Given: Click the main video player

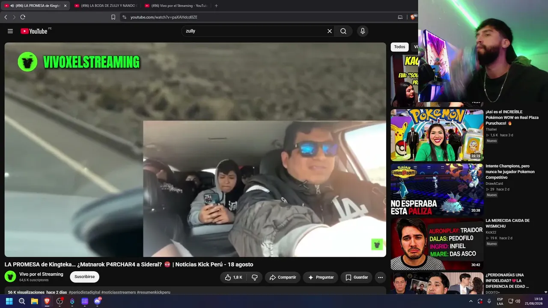Looking at the screenshot, I should [x=195, y=150].
